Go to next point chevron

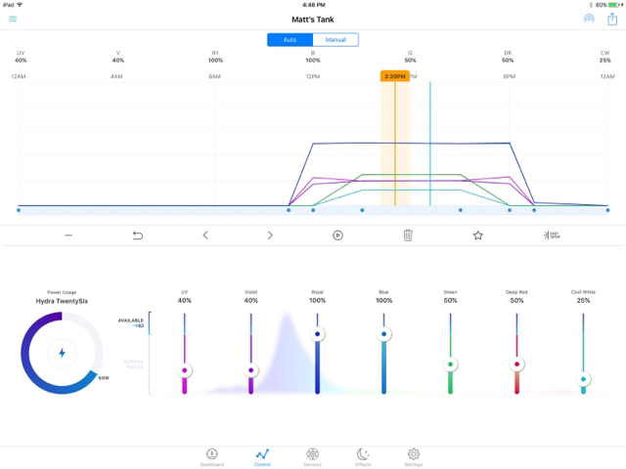tap(270, 235)
